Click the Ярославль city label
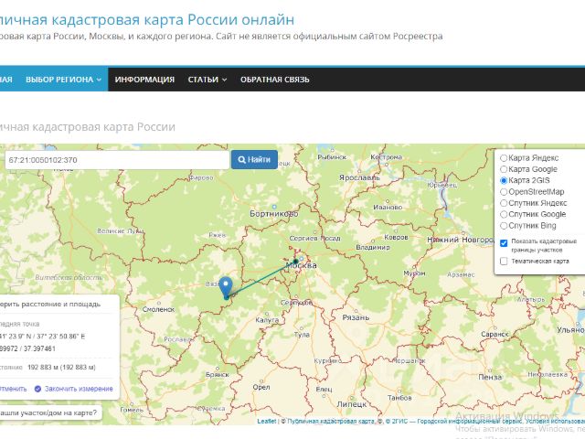Screen dimensions: 585x439 tap(359, 177)
